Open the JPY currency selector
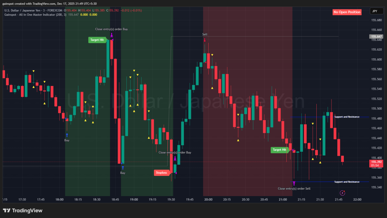 (374, 11)
